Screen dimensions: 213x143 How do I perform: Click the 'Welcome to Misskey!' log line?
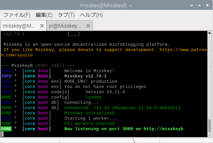(x=89, y=71)
